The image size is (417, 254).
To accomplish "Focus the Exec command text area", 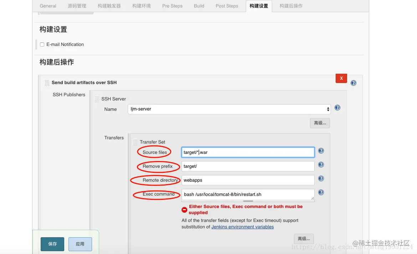I will pos(248,195).
